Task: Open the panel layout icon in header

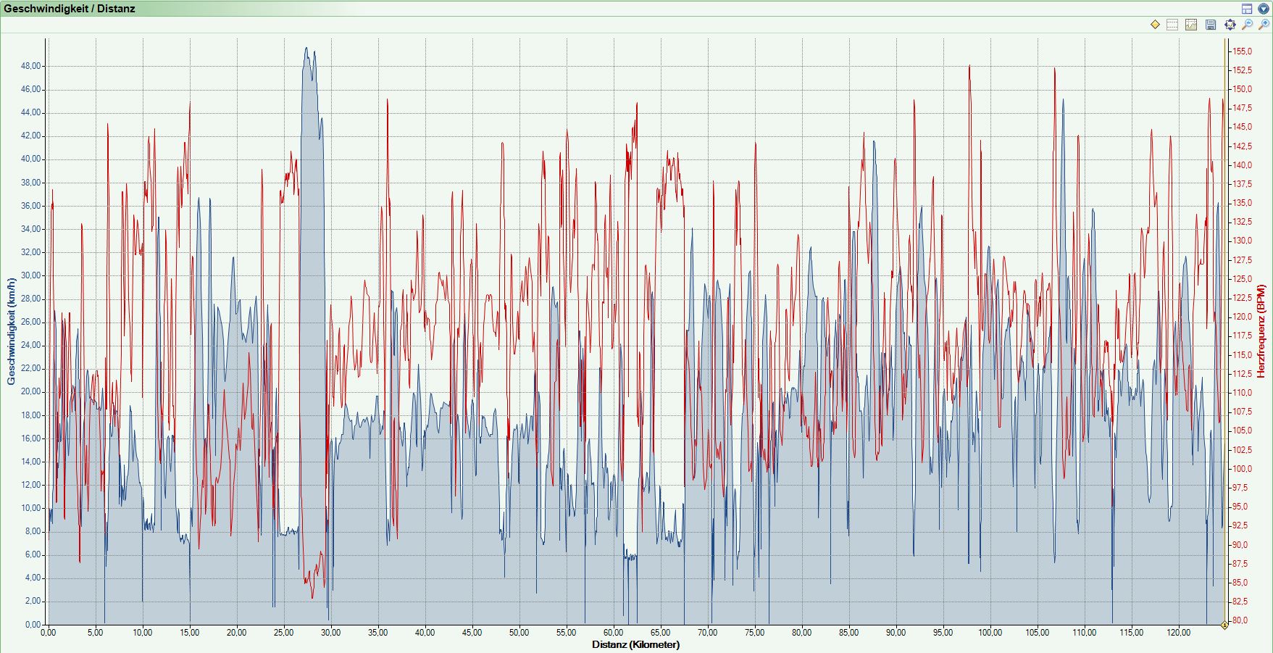Action: click(x=1247, y=9)
